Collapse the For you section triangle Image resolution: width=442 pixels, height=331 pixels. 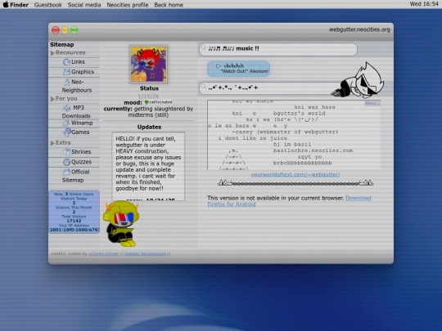pos(52,99)
